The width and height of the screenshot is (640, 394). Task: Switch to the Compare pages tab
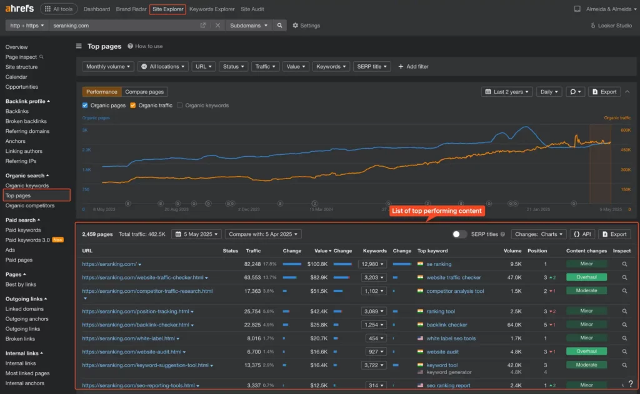[x=144, y=92]
